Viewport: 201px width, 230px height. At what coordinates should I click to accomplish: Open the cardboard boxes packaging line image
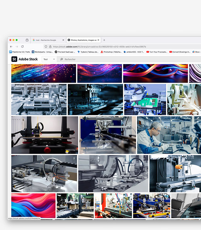tap(75, 205)
